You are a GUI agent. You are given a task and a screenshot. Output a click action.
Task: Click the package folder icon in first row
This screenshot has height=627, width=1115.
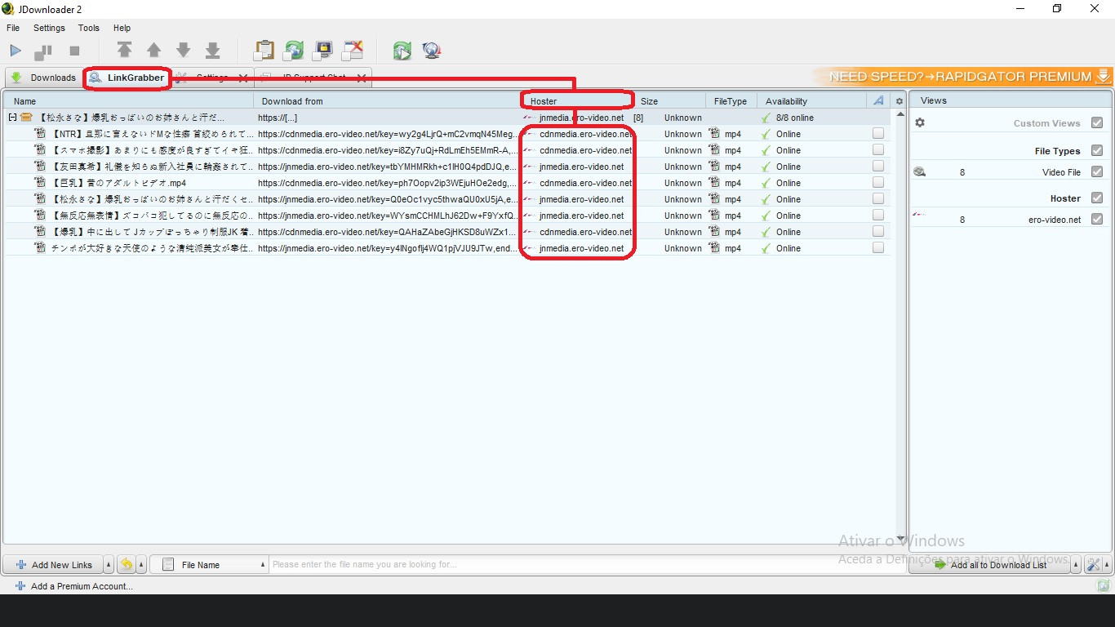click(x=26, y=118)
